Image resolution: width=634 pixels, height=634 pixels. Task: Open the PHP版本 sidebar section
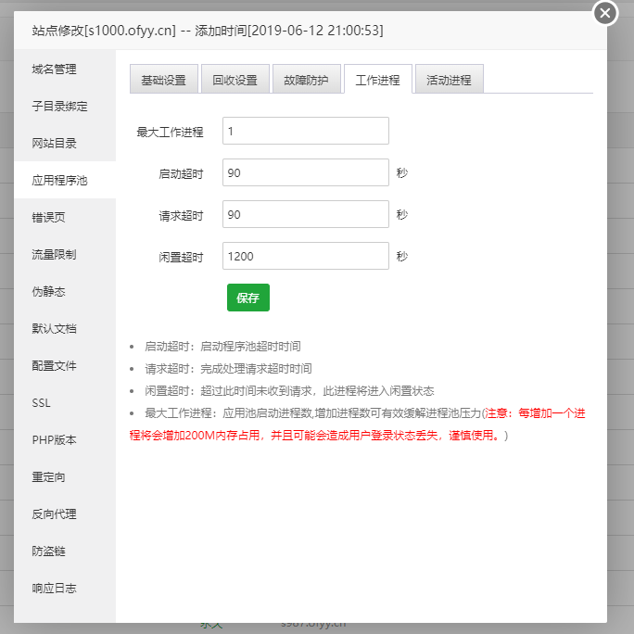click(x=65, y=440)
